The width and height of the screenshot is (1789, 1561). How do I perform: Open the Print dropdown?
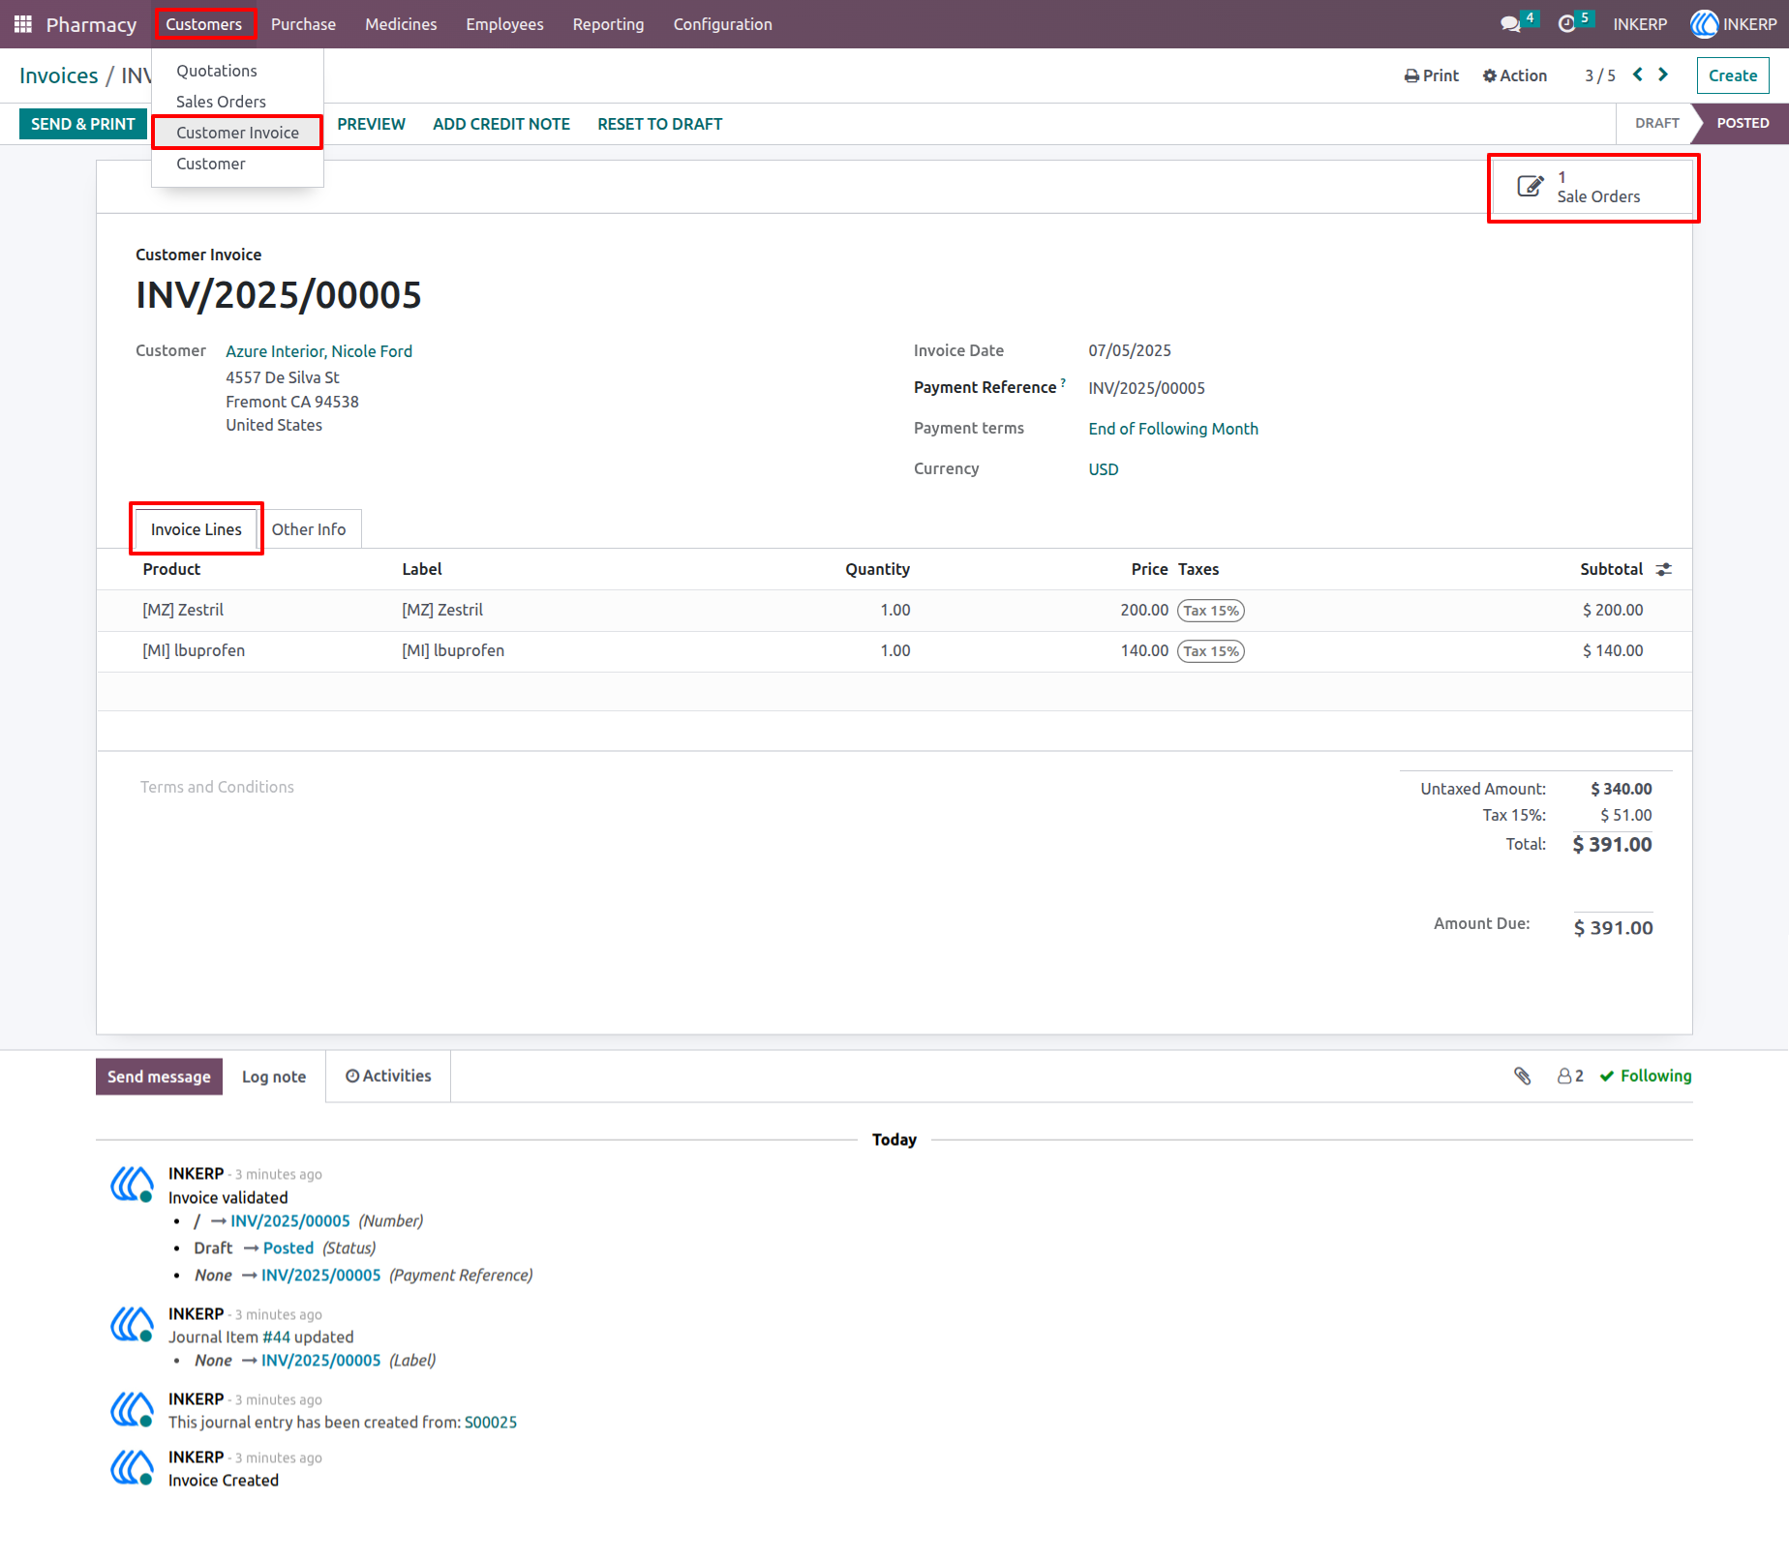[x=1431, y=75]
